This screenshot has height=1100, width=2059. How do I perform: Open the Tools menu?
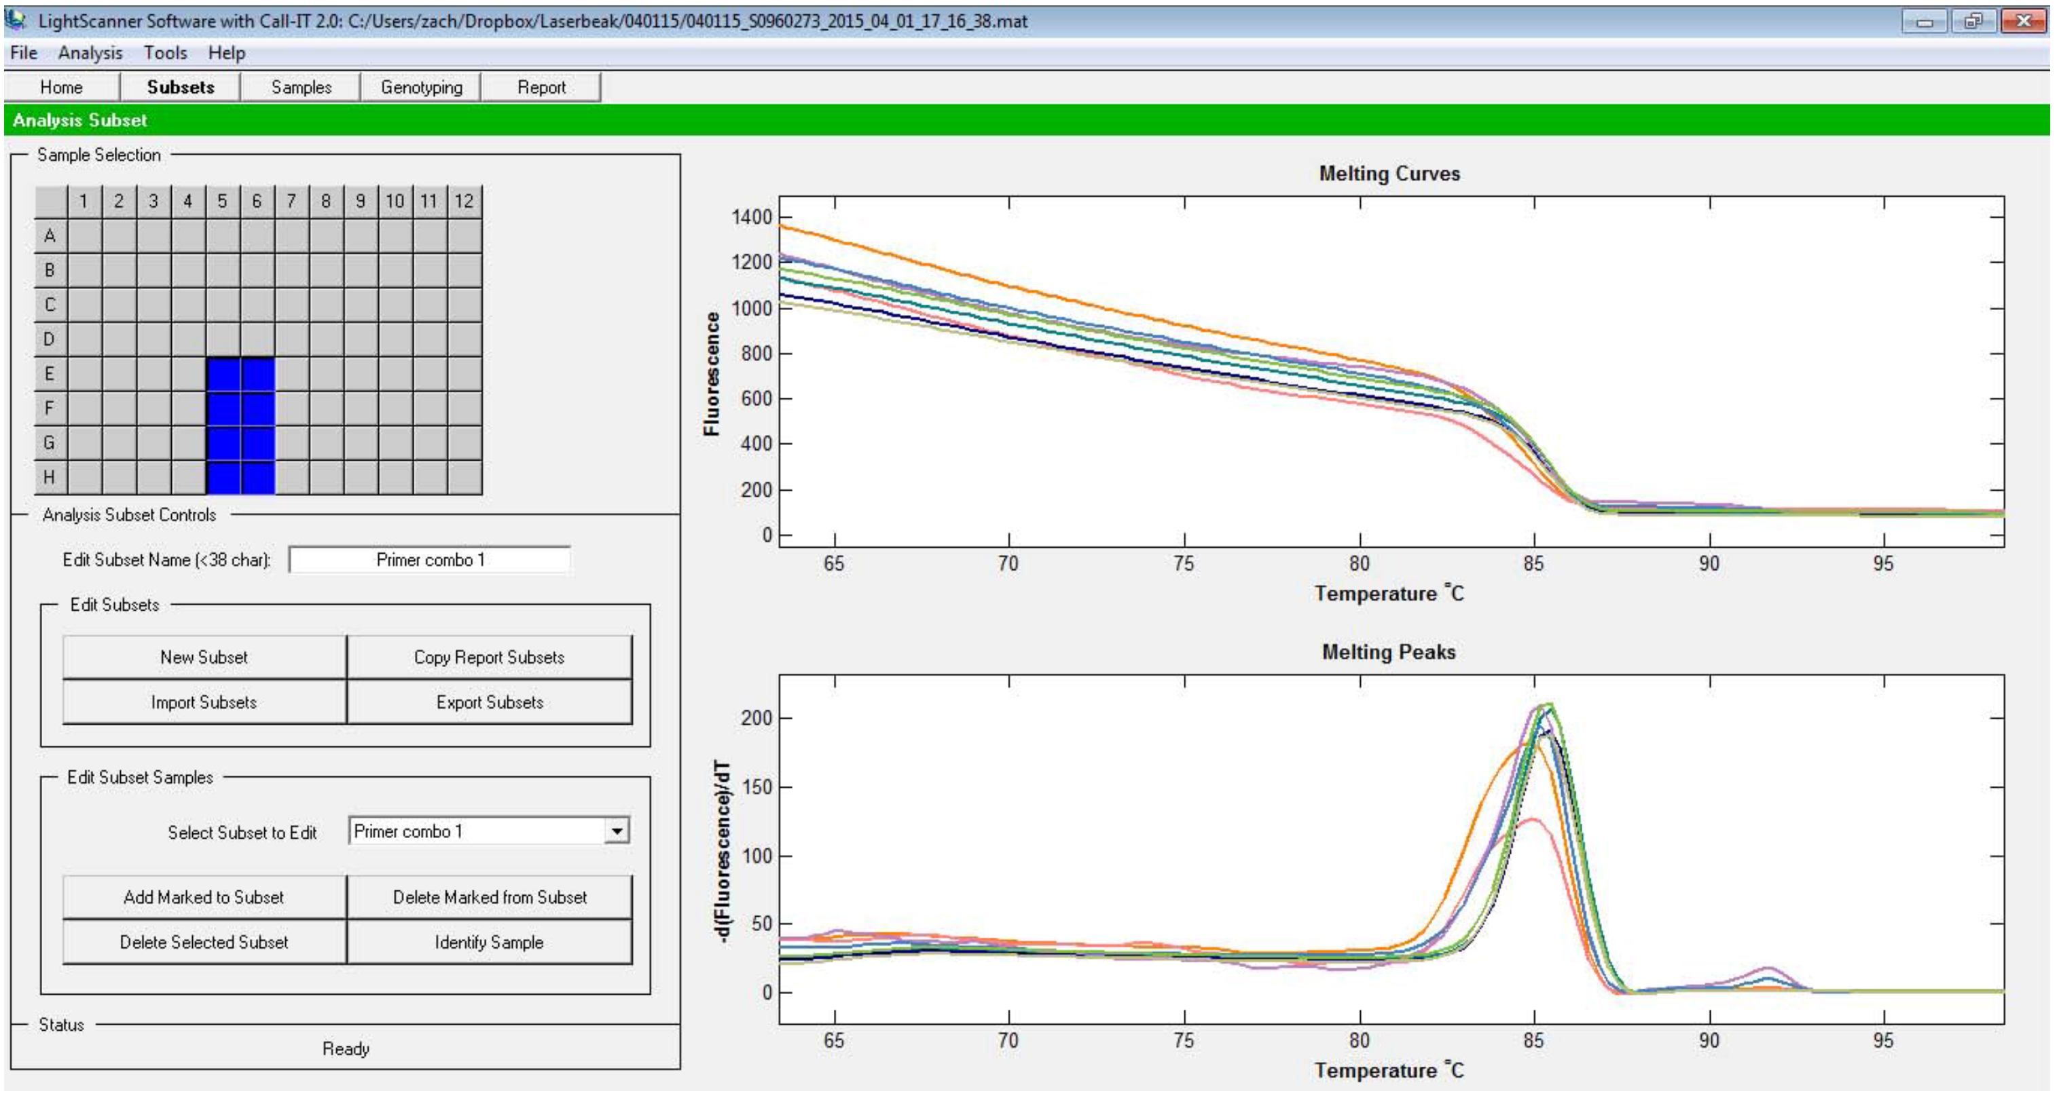click(166, 53)
